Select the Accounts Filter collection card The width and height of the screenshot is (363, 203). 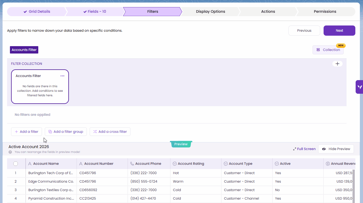(40, 90)
